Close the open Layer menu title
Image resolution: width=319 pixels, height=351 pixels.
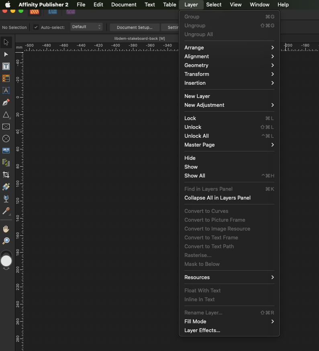pos(191,4)
